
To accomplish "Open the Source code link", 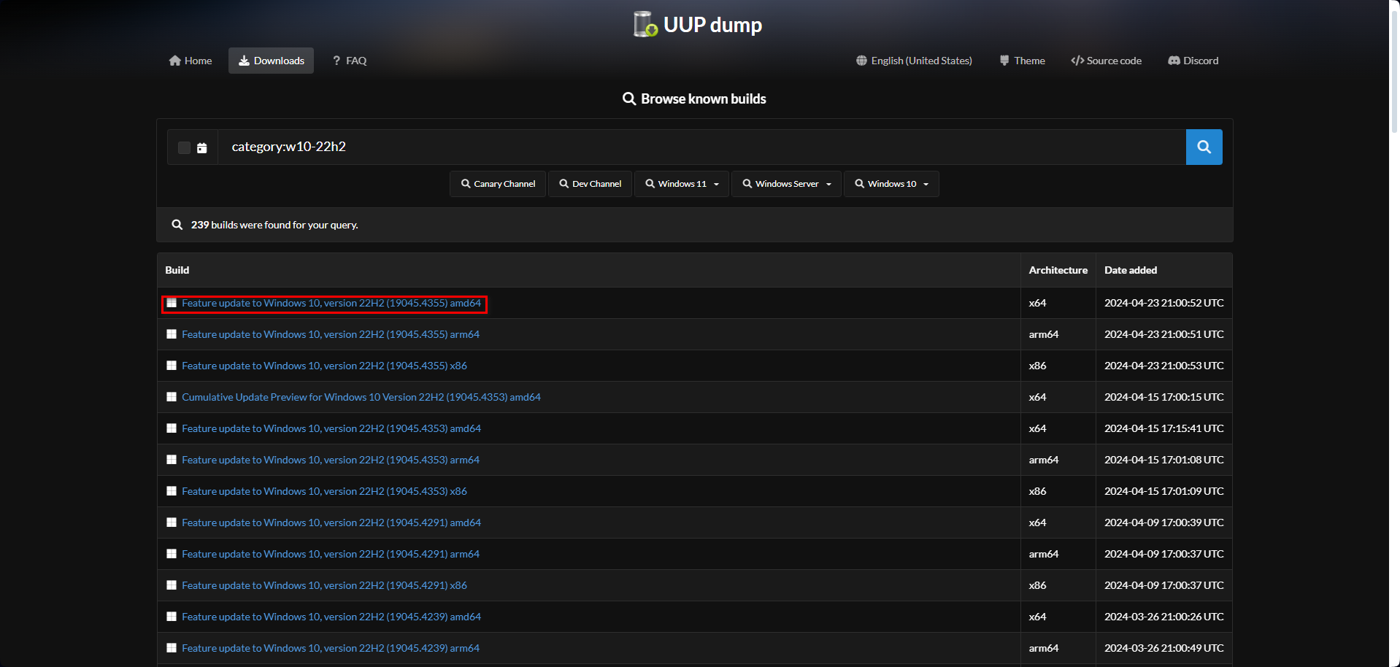I will [1106, 61].
